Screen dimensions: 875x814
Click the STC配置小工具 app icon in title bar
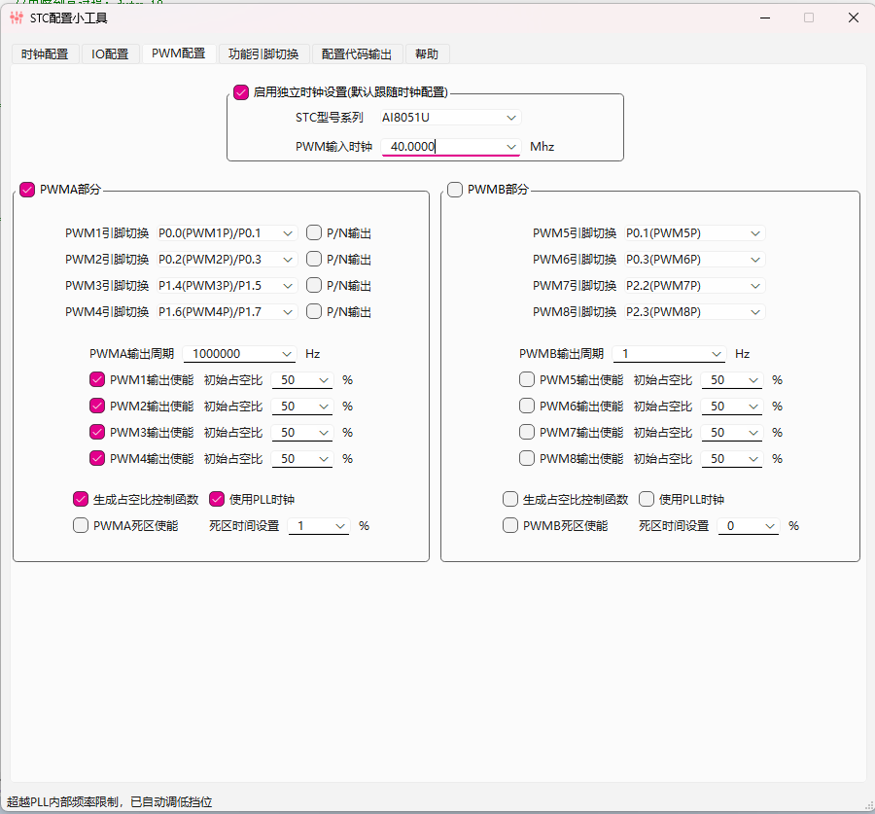pos(17,18)
